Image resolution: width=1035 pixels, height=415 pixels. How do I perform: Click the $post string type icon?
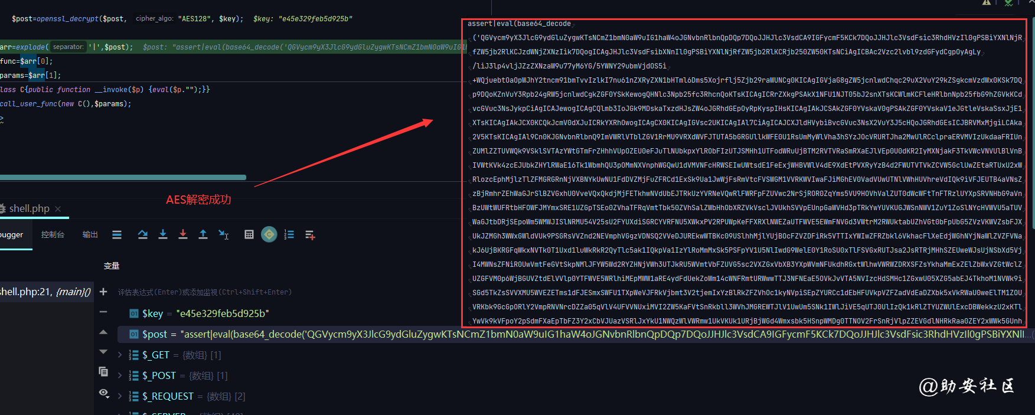tap(134, 334)
